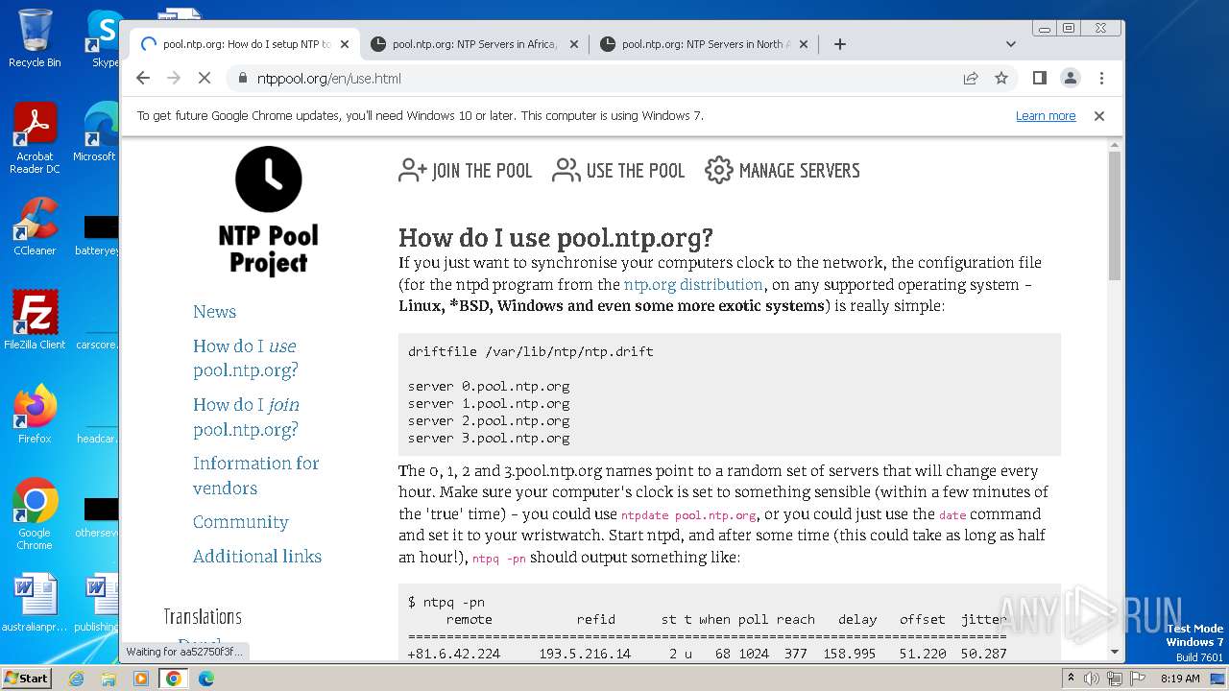Open Acrobat Reader DC desktop icon
The height and width of the screenshot is (691, 1229).
(35, 139)
